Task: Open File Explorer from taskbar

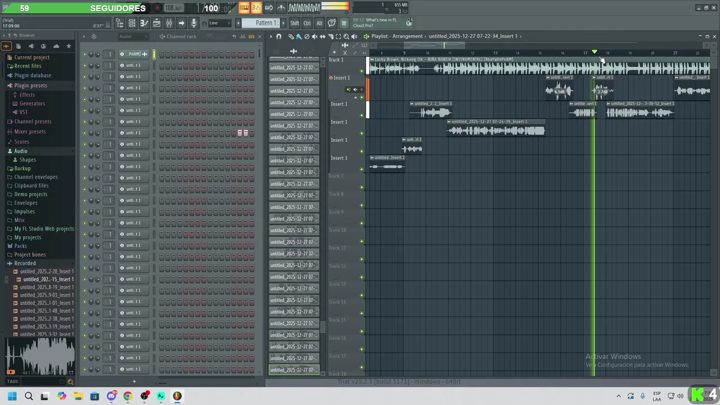Action: click(78, 396)
